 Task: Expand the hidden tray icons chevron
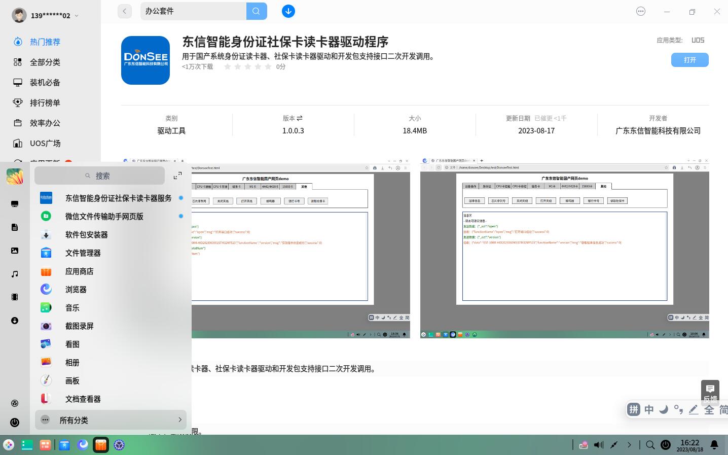(629, 444)
